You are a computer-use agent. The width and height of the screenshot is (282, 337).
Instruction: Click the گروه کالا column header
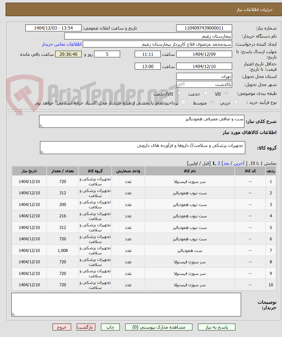point(95,171)
